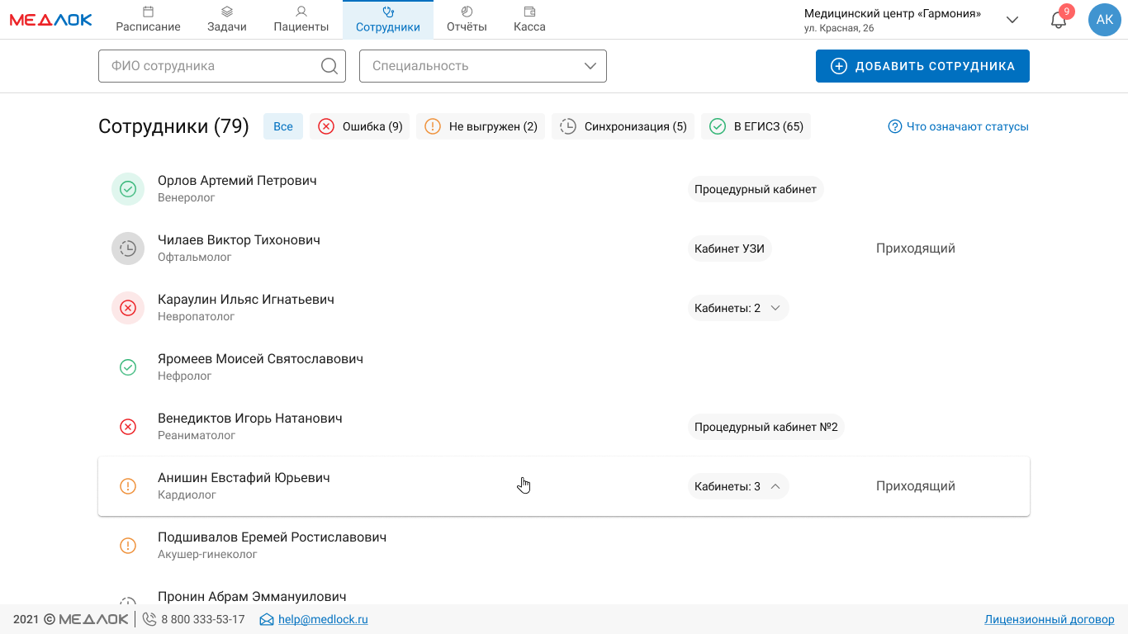Click error status icon for Венедиктов Игорь Натанович
The height and width of the screenshot is (634, 1128).
(x=128, y=427)
